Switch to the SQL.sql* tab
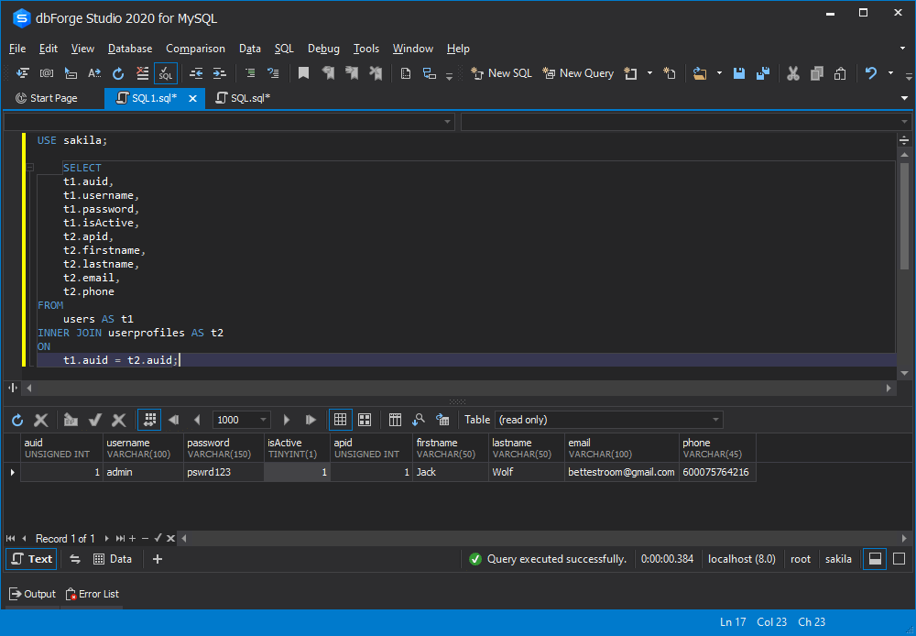 coord(243,98)
